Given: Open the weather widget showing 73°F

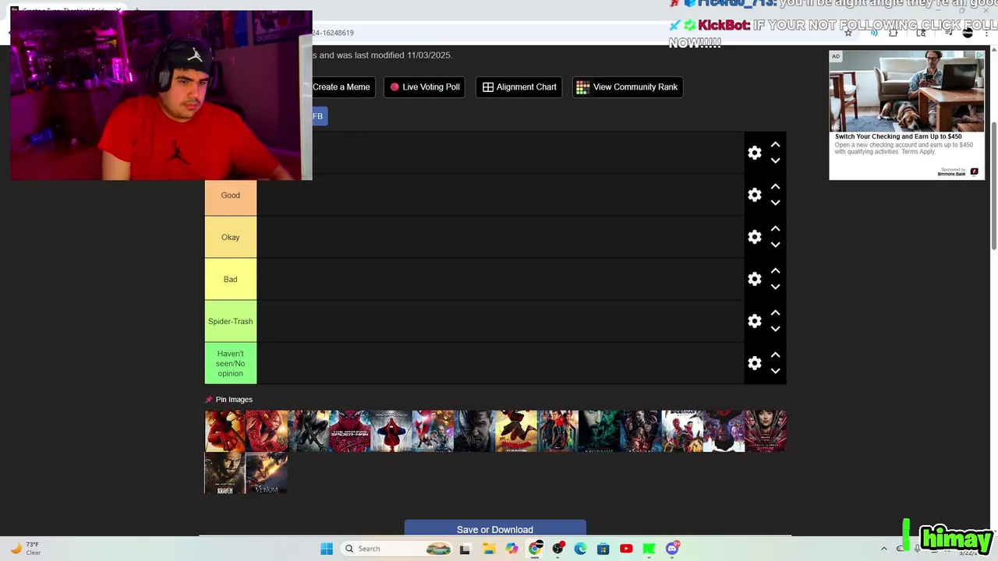Looking at the screenshot, I should click(x=26, y=549).
